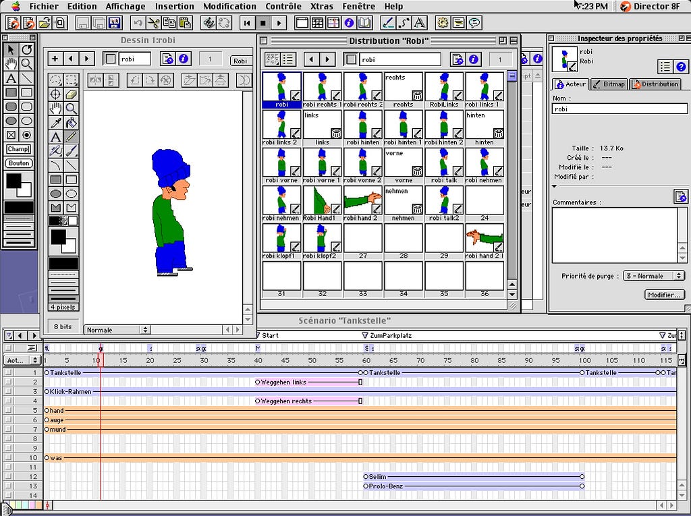Screen dimensions: 691x516
Task: Open the Normale ink dropdown
Action: pyautogui.click(x=117, y=330)
